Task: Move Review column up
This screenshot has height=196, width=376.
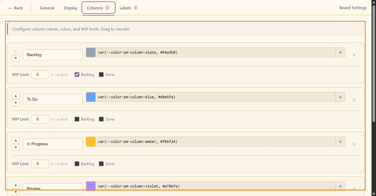Action: click(x=16, y=185)
